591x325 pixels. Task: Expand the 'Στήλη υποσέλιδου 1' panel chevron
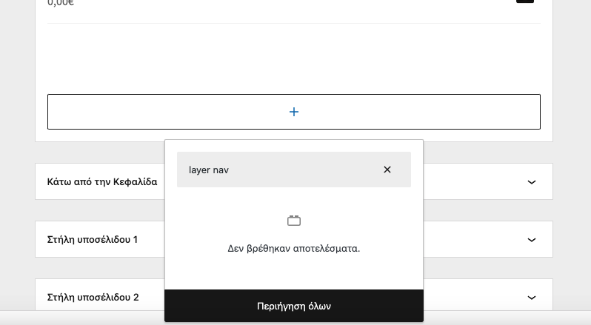pos(532,240)
